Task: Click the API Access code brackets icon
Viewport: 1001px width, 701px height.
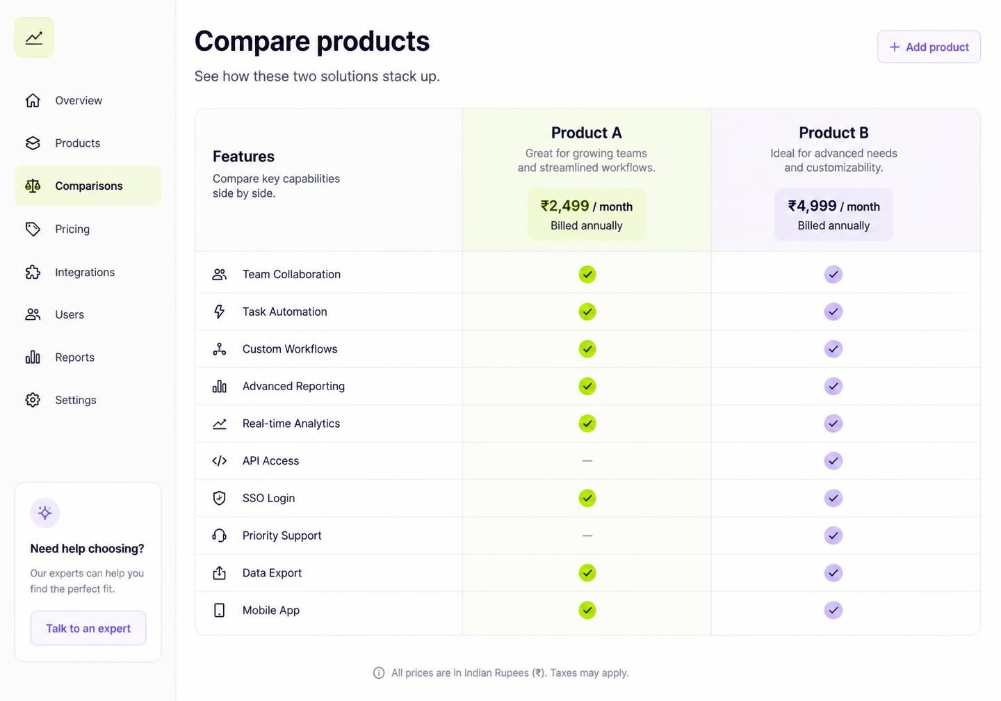Action: 220,461
